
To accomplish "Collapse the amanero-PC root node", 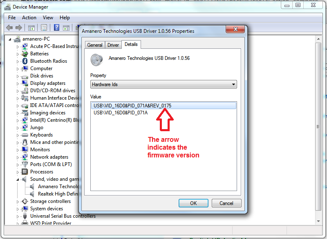I will pos(10,39).
